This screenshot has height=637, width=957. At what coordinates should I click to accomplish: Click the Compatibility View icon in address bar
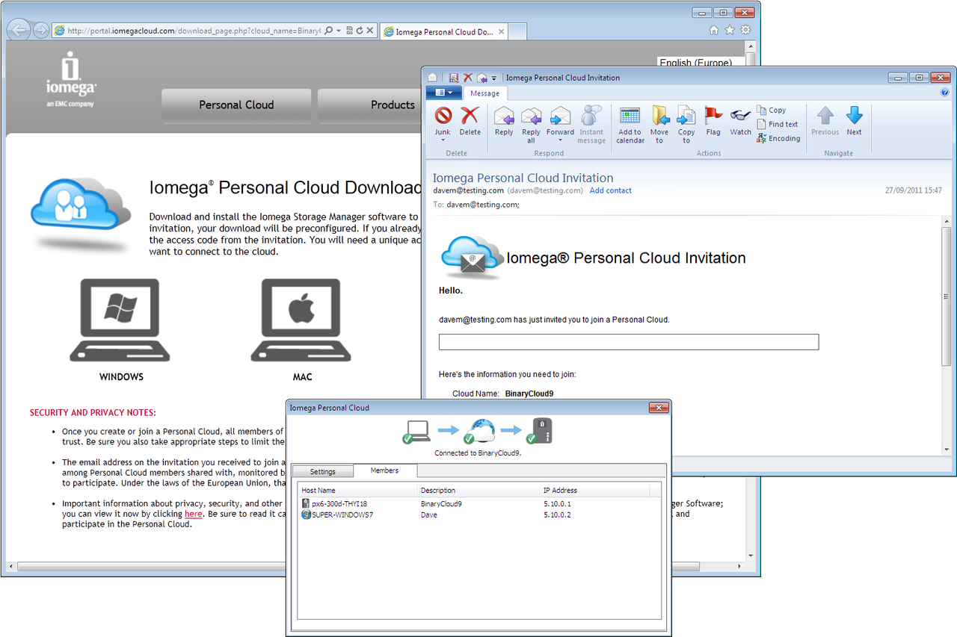point(349,31)
